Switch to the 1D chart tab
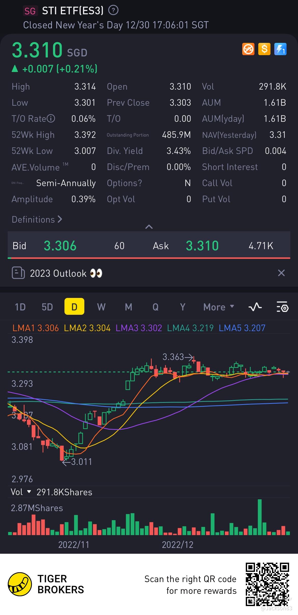 point(20,307)
